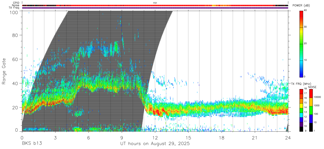Click the 18 tick on the TX FRQ legend
324x149 pixels.
[x=305, y=89]
